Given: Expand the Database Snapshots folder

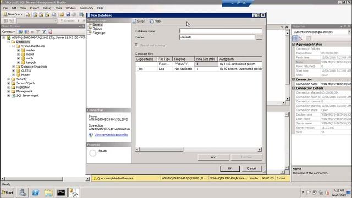Looking at the screenshot, I should pyautogui.click(x=13, y=67).
